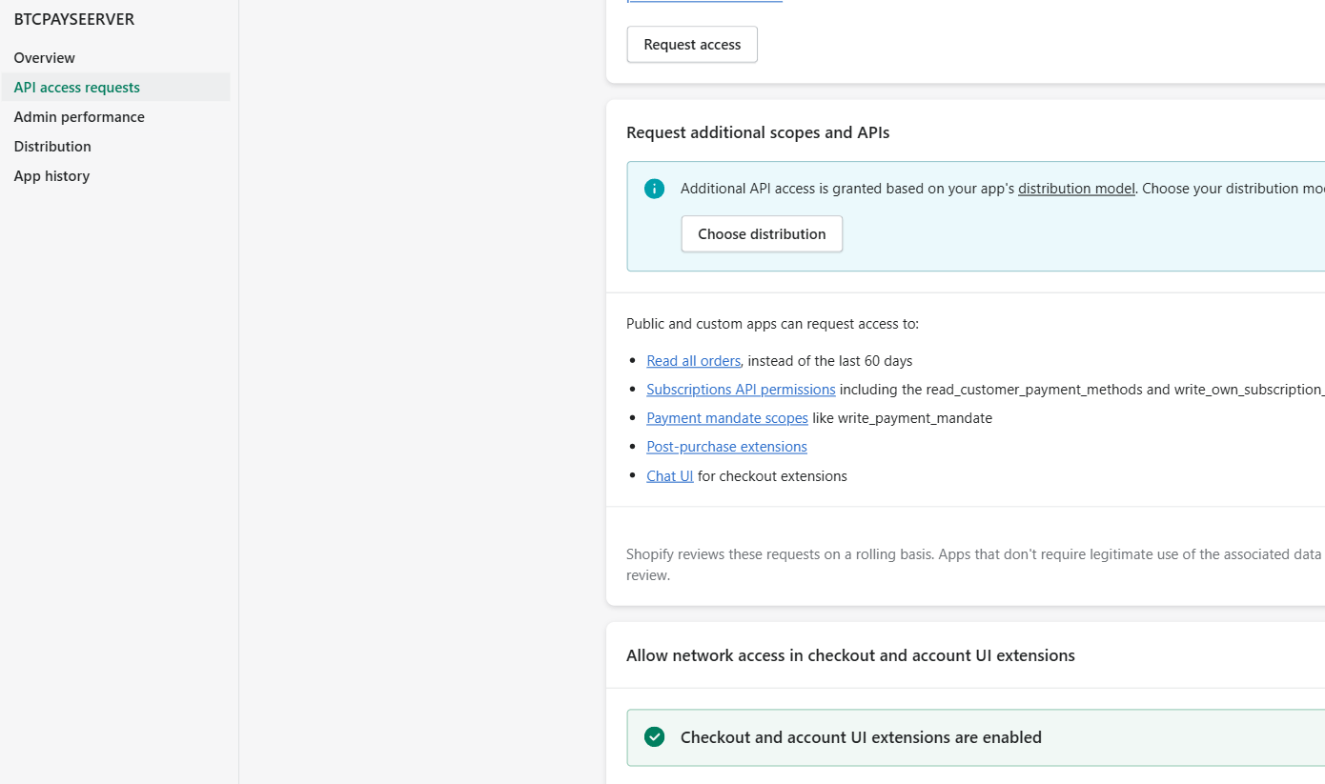Go to Admin performance page

(79, 117)
